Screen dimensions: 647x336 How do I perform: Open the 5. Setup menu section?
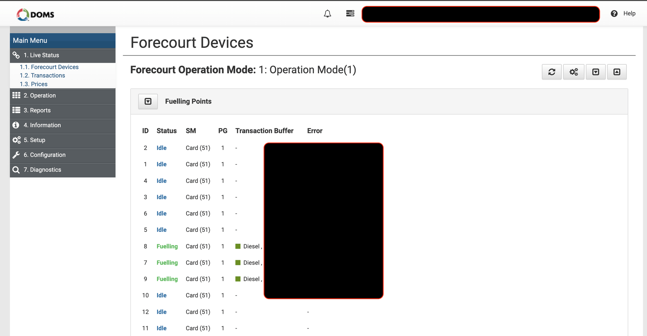click(34, 140)
